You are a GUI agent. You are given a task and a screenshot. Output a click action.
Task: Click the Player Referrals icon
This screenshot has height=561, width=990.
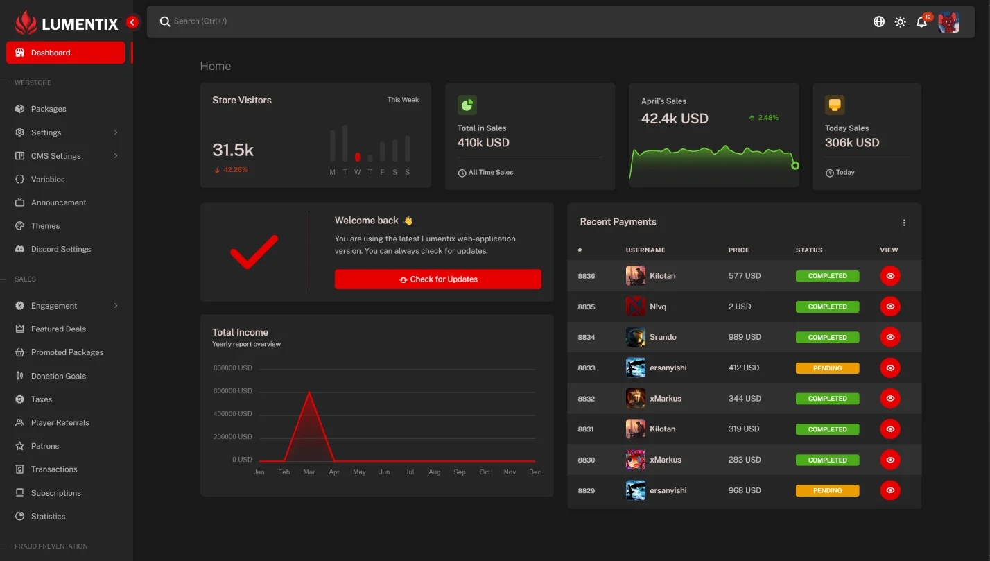(19, 422)
